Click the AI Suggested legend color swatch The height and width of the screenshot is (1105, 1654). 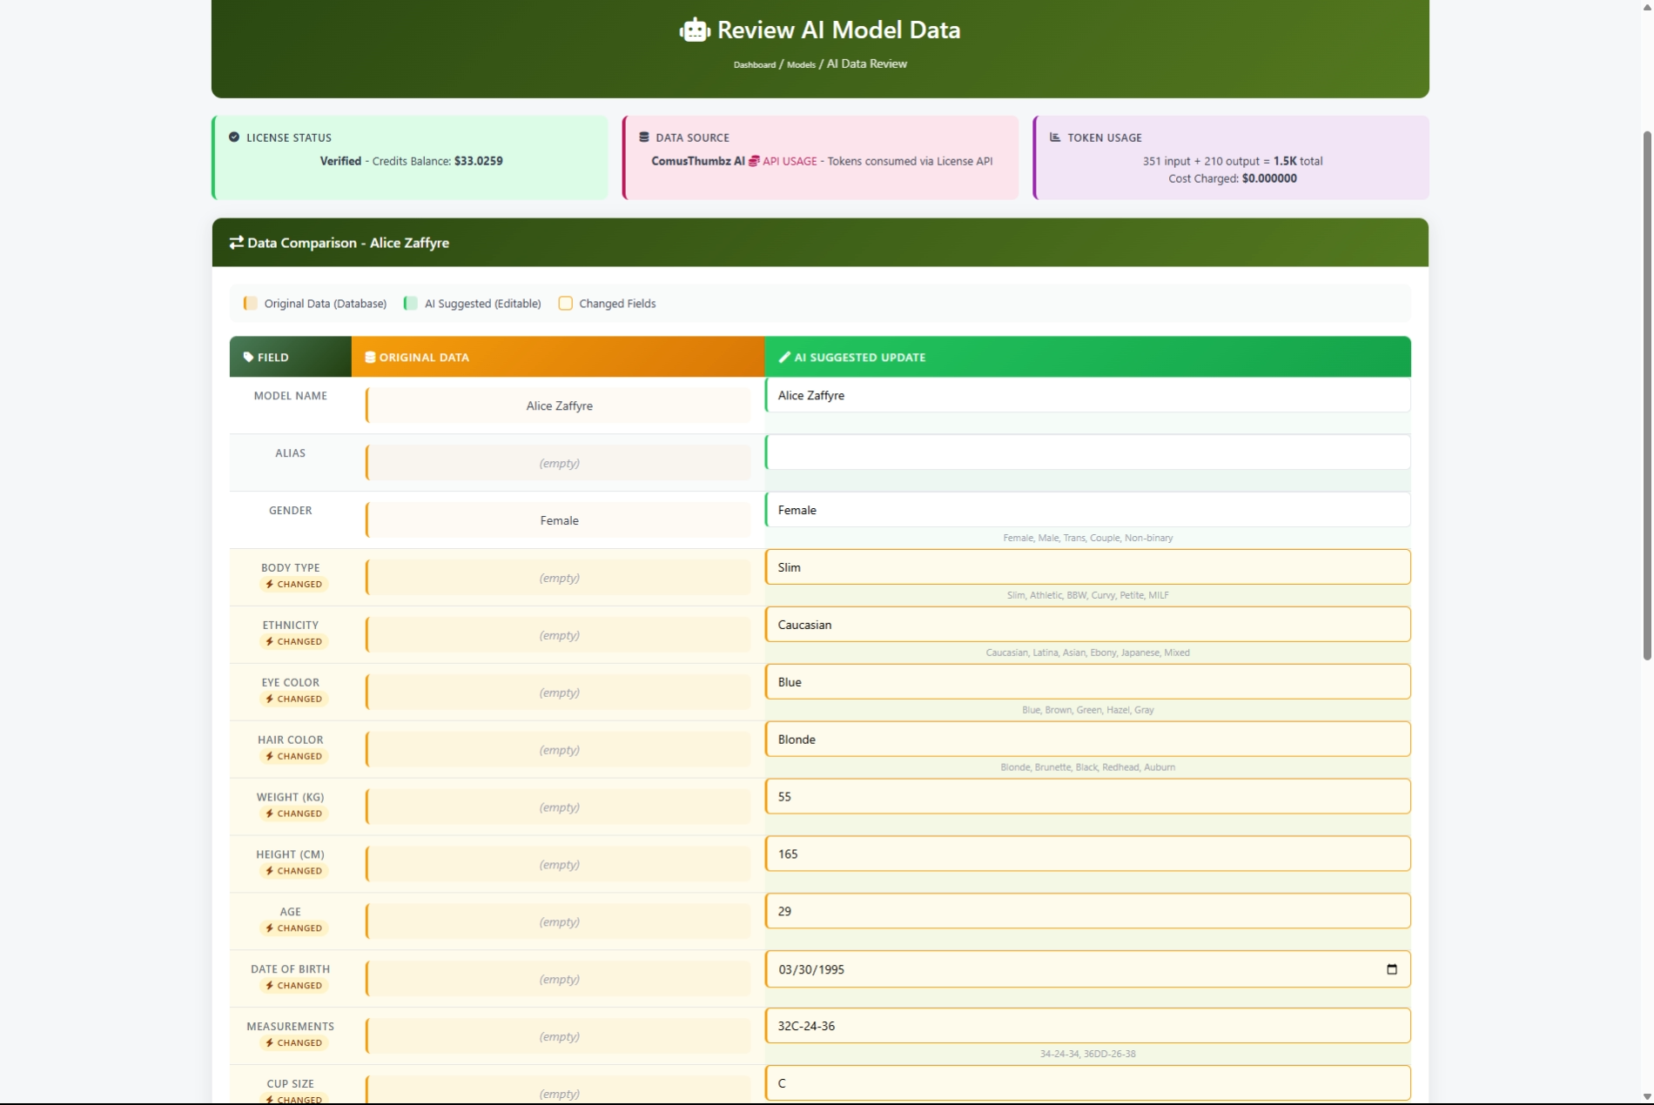click(x=411, y=304)
